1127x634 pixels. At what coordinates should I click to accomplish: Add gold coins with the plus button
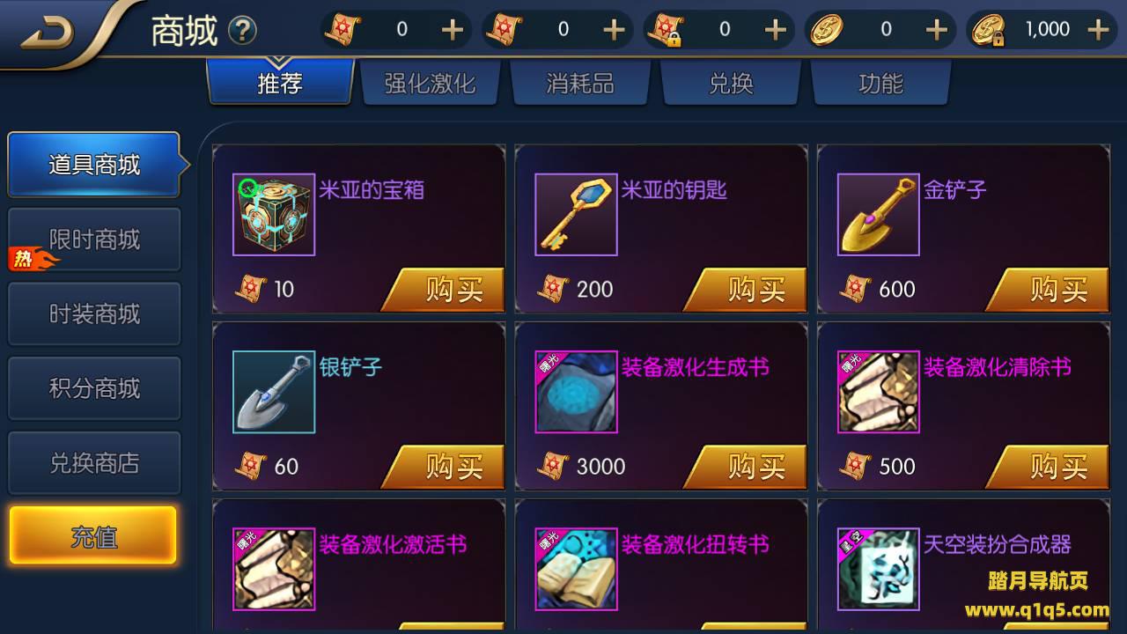[x=936, y=30]
